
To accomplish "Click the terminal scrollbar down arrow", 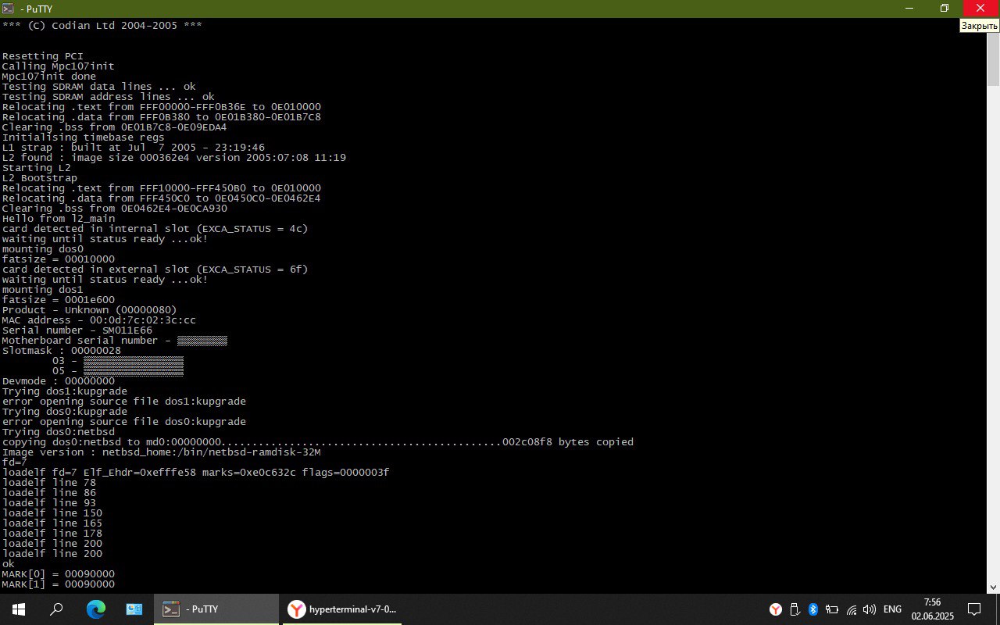I will coord(993,587).
